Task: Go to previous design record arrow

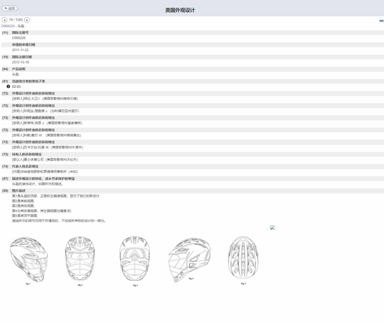Action: point(4,20)
